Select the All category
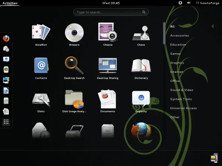Image resolution: width=222 pixels, height=166 pixels. point(172,26)
